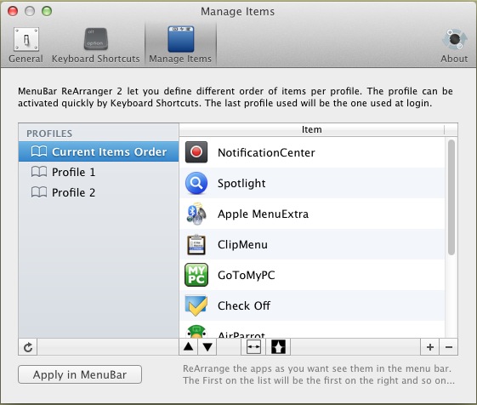
Task: Select the Apple MenuExtra item name
Action: pos(263,214)
